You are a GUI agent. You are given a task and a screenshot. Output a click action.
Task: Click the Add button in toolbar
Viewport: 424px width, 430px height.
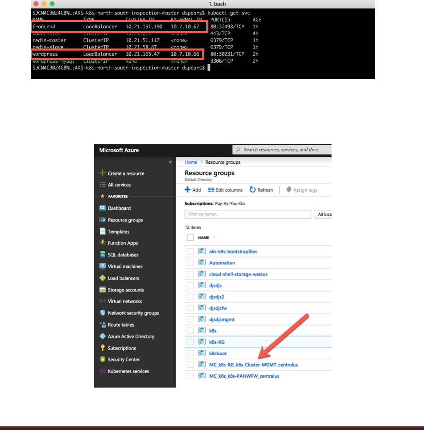(x=193, y=190)
